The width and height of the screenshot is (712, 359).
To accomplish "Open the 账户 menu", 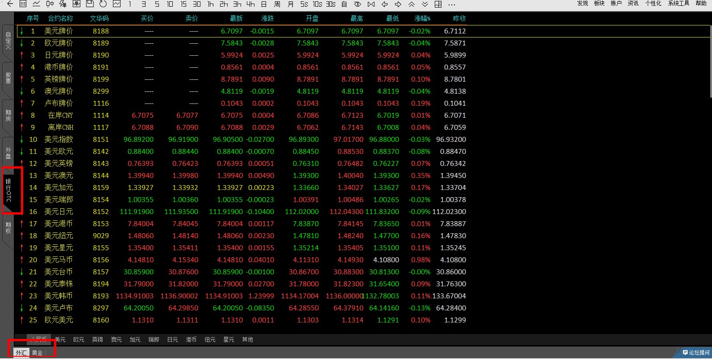I will click(616, 3).
